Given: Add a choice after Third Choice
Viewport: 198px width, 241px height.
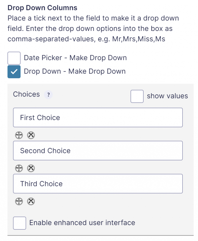Looking at the screenshot, I should click(x=19, y=201).
